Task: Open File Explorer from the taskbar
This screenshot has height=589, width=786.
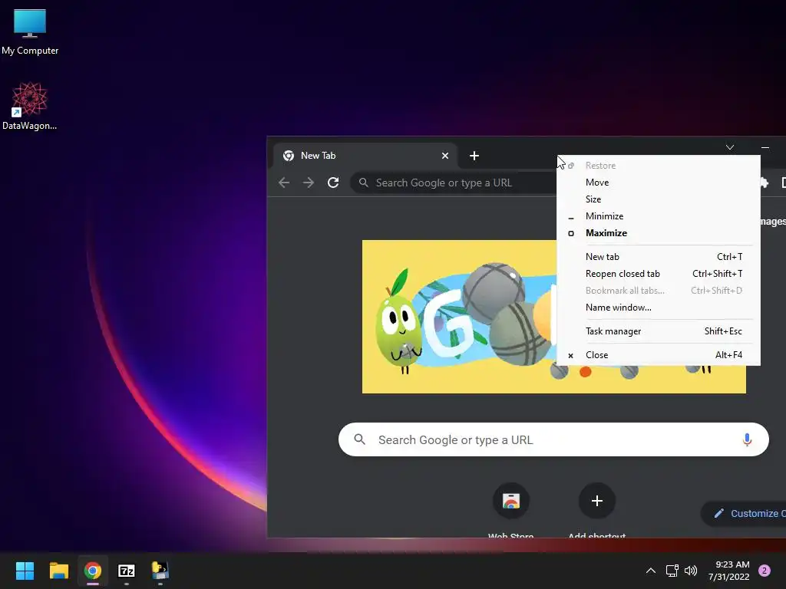Action: point(58,571)
